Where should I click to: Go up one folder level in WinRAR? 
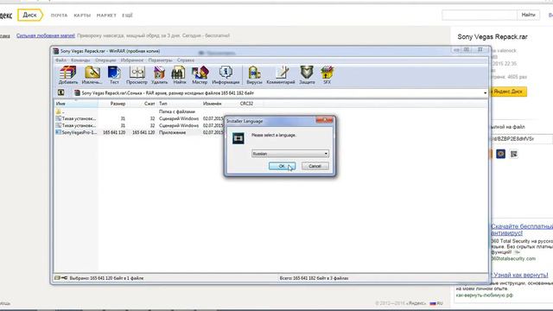[x=60, y=92]
